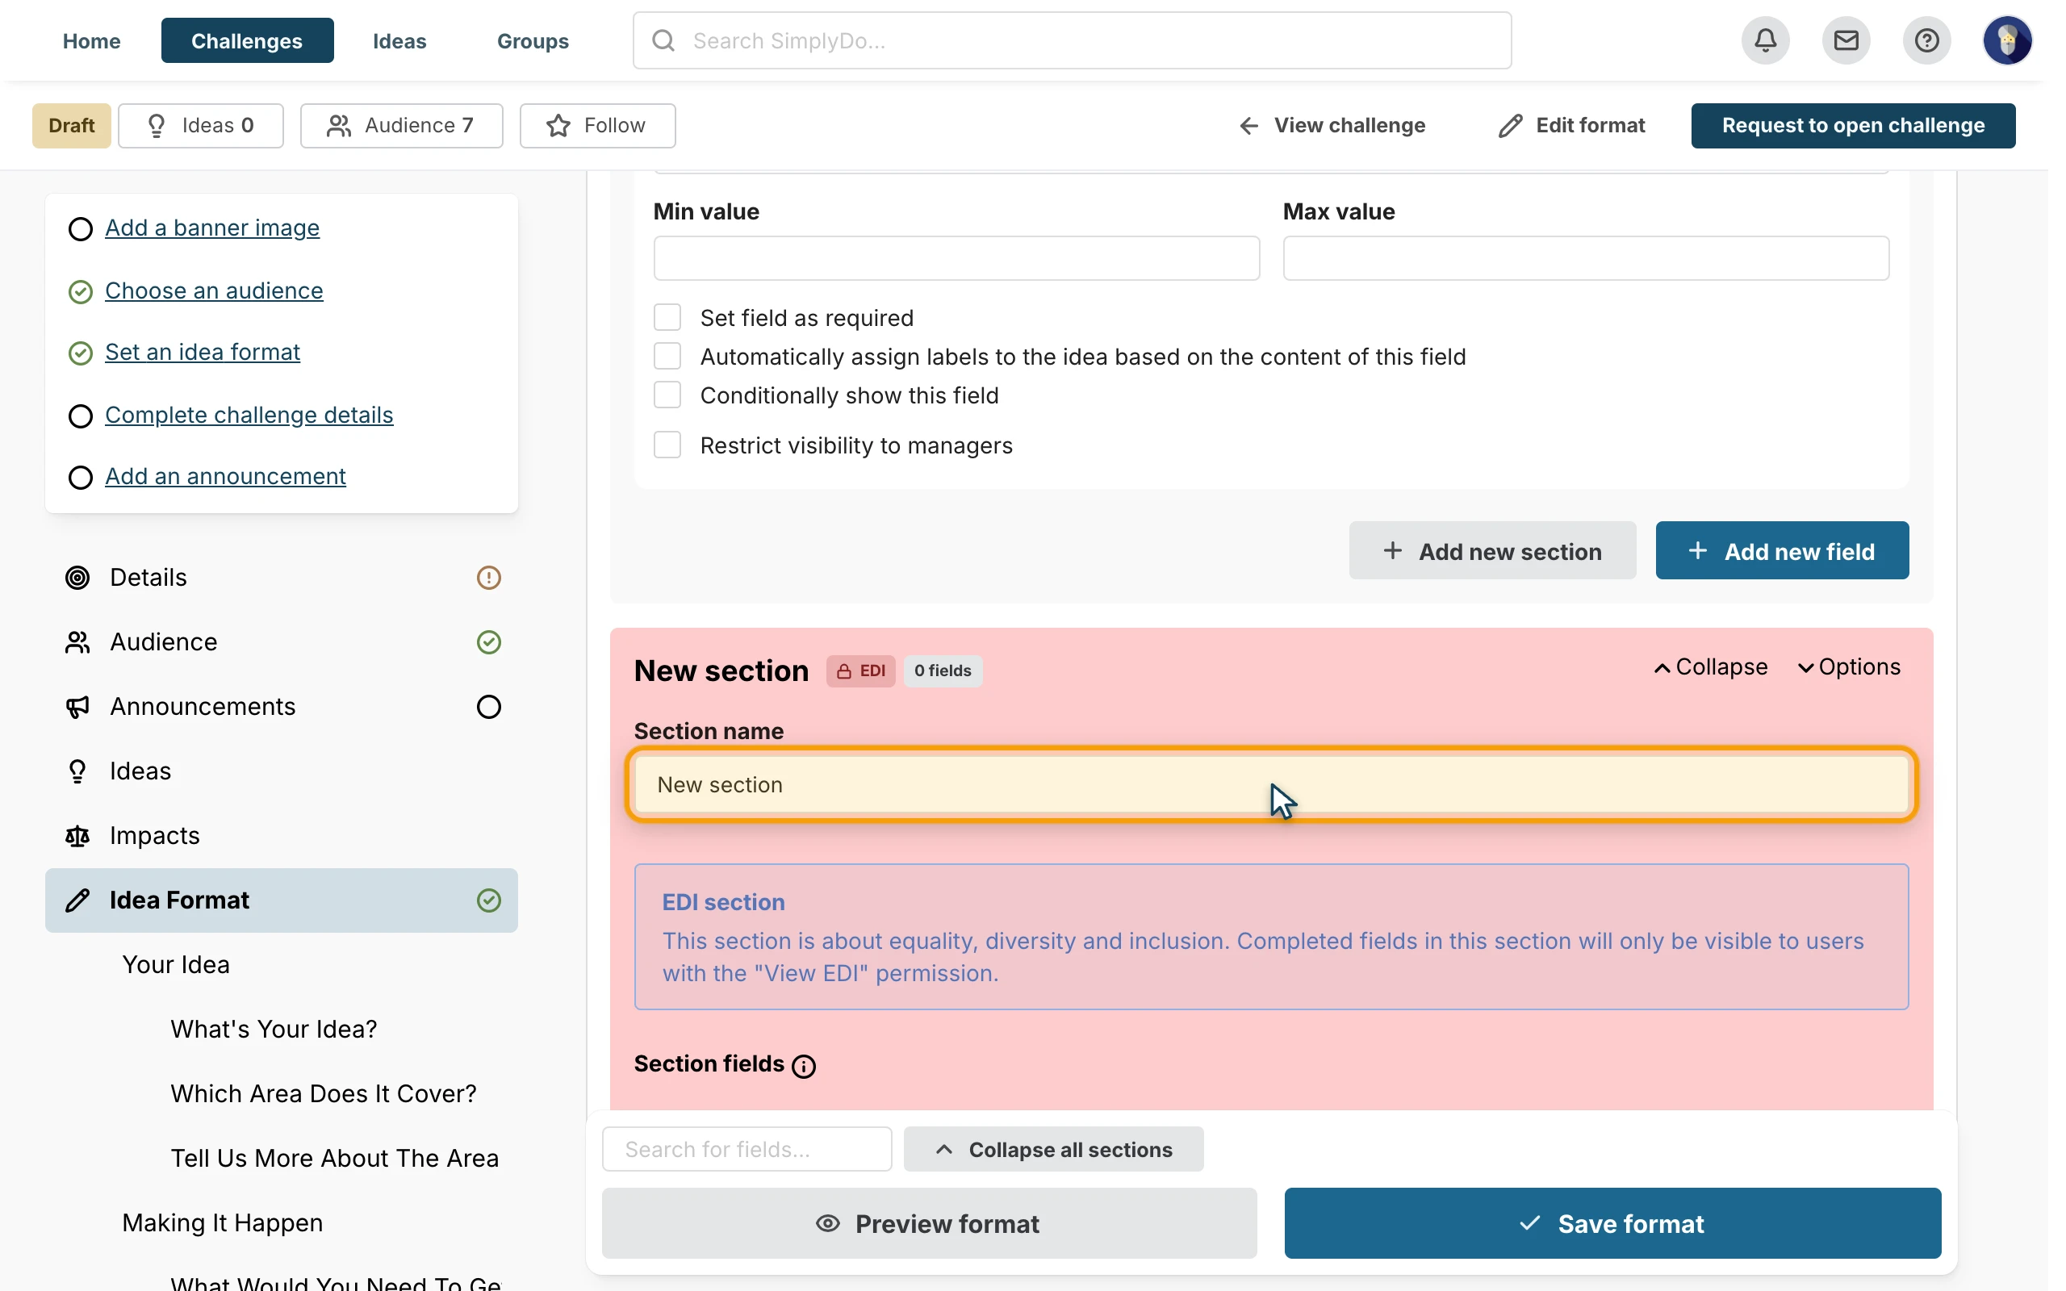Click the Follow star button
2066x1291 pixels.
point(597,126)
